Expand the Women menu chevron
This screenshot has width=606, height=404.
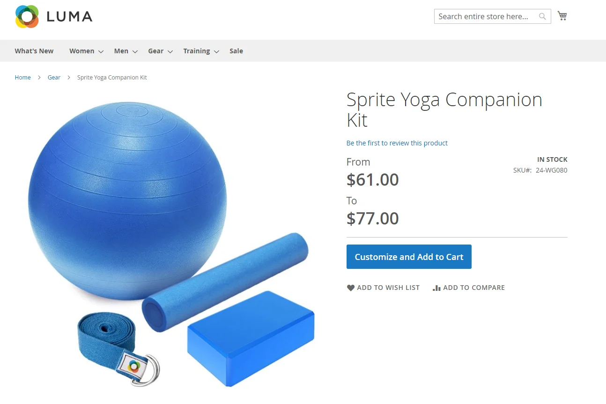tap(101, 51)
